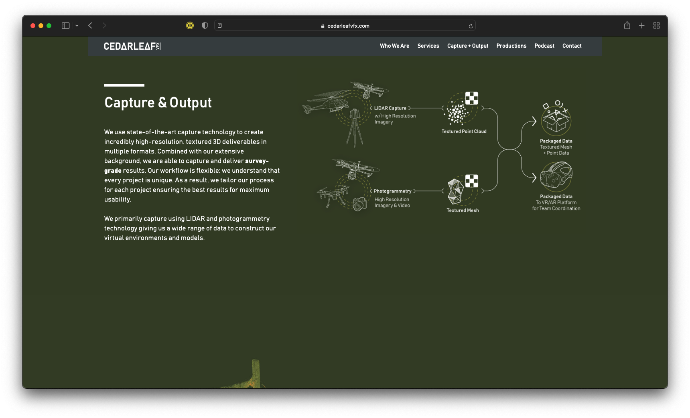Click the Textured Mesh caption
Screen dimensions: 690x418
tap(463, 210)
